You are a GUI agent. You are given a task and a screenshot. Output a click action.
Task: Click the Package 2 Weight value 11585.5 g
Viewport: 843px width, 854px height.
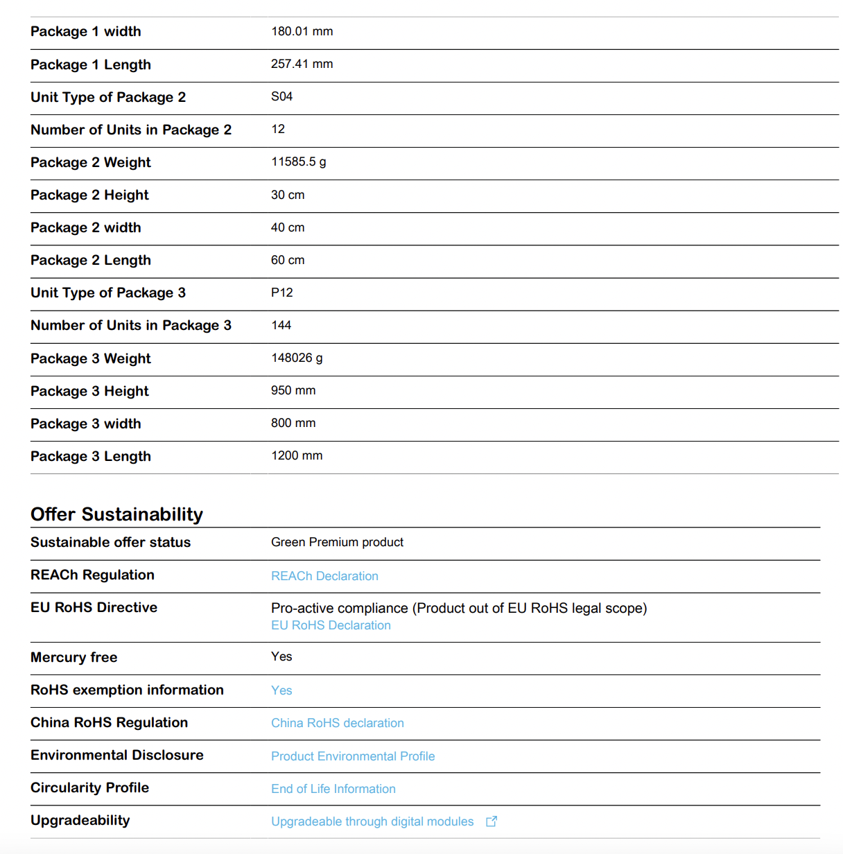point(299,162)
